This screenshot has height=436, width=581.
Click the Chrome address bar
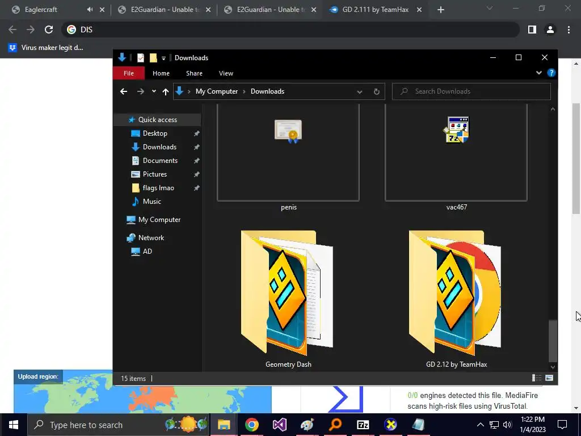[291, 30]
